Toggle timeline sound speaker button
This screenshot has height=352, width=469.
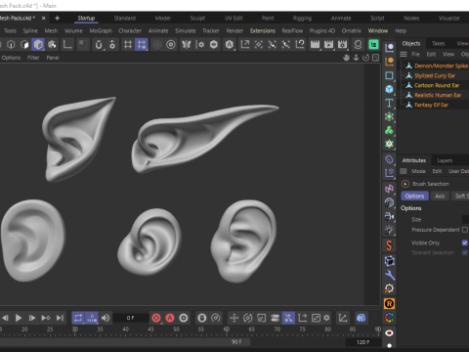click(x=106, y=318)
